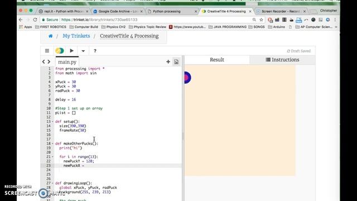The image size is (357, 201).
Task: Click line 11 plist = []
Action: (65, 113)
